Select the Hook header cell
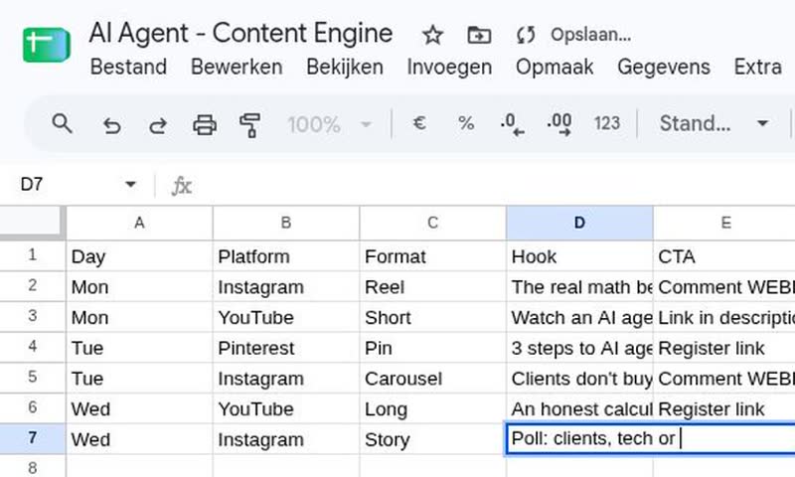Screen dimensions: 795x477 pos(579,256)
